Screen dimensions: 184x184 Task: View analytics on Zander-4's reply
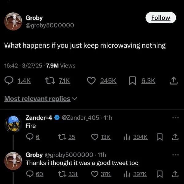click(x=128, y=137)
